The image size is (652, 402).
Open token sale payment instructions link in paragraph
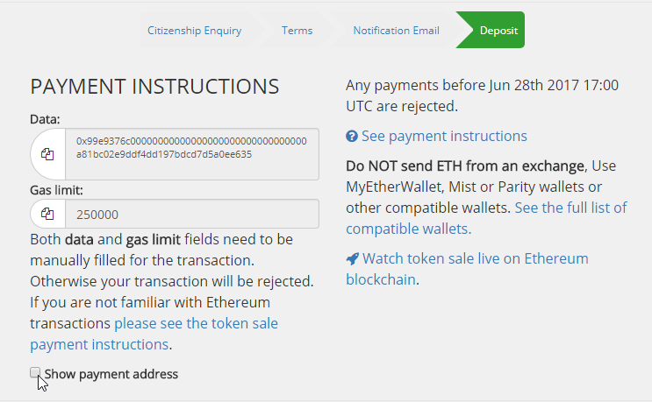coord(154,334)
